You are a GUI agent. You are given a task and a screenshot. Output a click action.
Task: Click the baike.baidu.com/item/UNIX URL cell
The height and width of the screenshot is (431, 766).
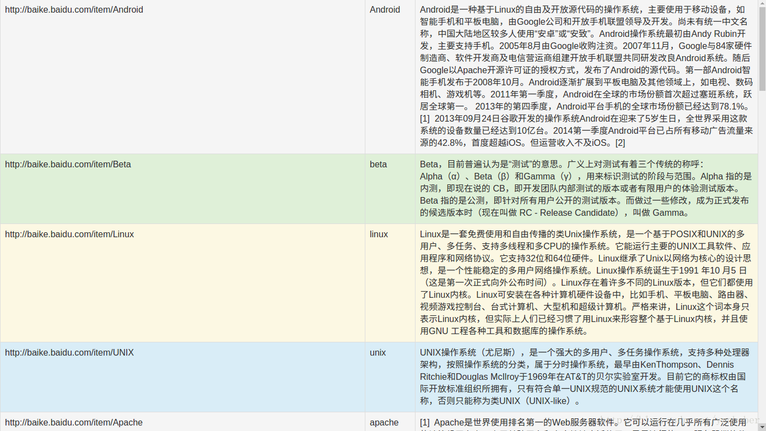click(182, 377)
